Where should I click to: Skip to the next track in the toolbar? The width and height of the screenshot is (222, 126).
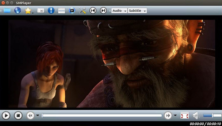(x=103, y=10)
